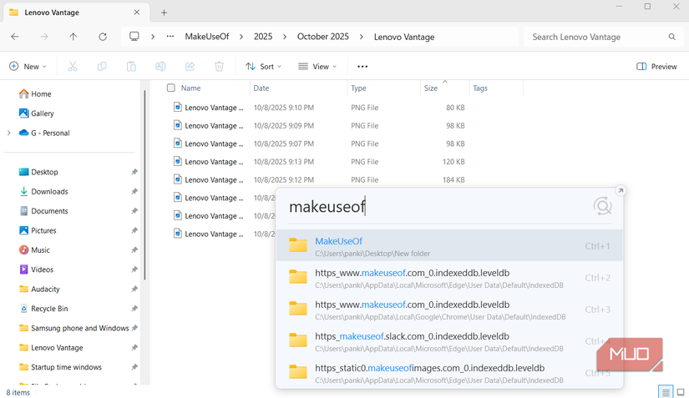Viewport: 689px width, 398px height.
Task: Expand the G - Personal OneDrive node
Action: point(9,133)
